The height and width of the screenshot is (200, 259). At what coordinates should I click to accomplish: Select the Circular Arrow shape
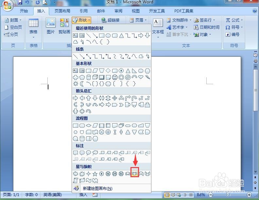pos(89,111)
